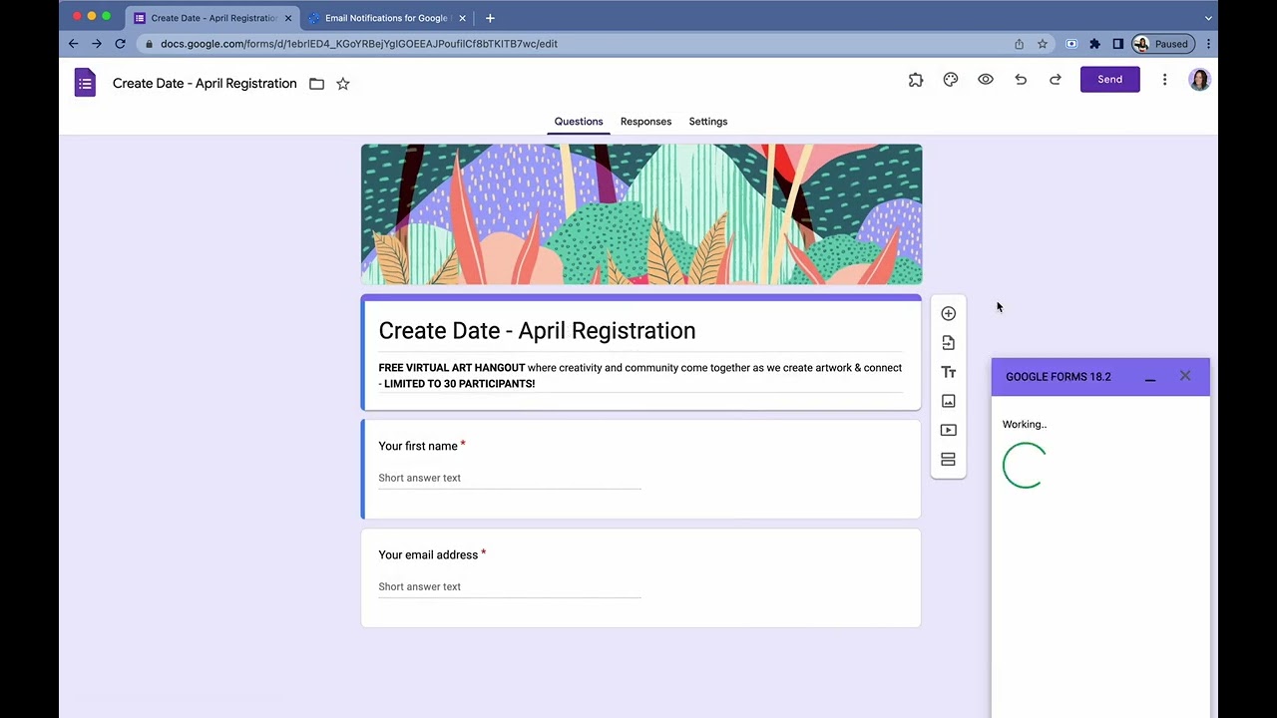Switch to the Responses tab
The image size is (1277, 718).
(645, 122)
